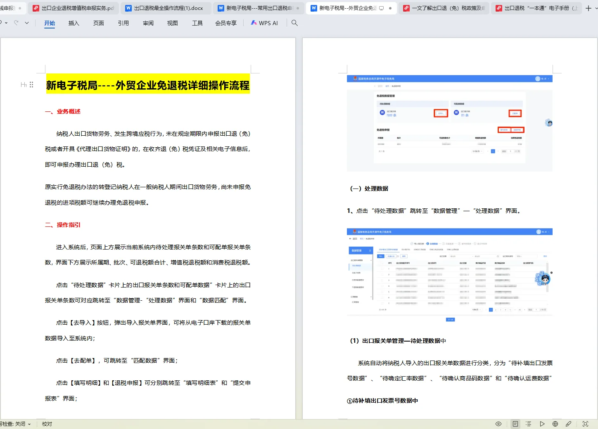The width and height of the screenshot is (598, 429).
Task: Open a new document with the plus button
Action: click(x=589, y=8)
